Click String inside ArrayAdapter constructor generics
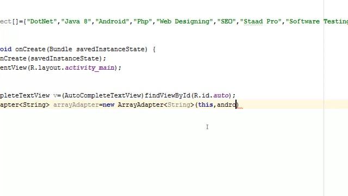 pos(179,105)
